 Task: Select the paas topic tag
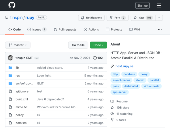pos(116,86)
